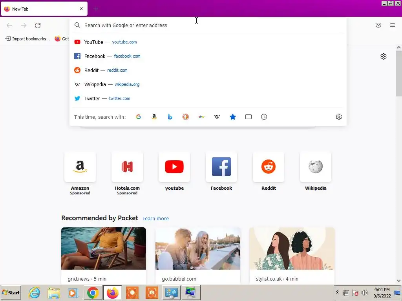Open the stylist.co.uk Pocket article
Viewport: 402px width, 301px height.
[x=292, y=256]
